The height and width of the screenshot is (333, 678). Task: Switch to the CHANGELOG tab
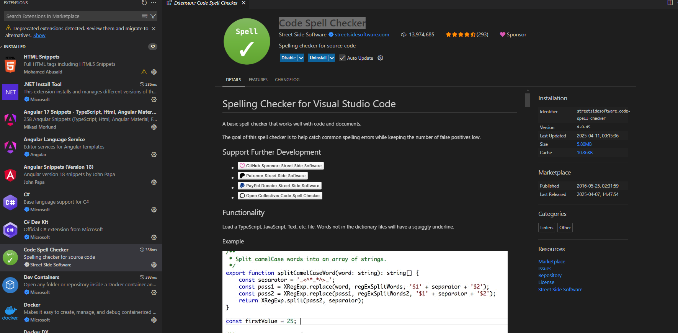coord(287,80)
